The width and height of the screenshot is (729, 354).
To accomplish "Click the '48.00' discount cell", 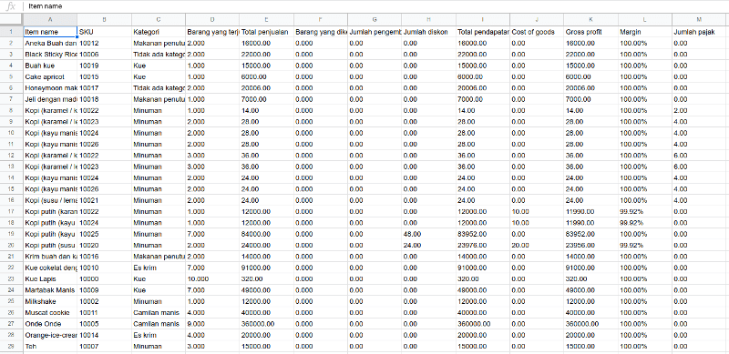I will click(428, 234).
